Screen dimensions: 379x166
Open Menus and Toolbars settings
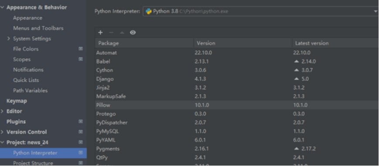pos(38,28)
